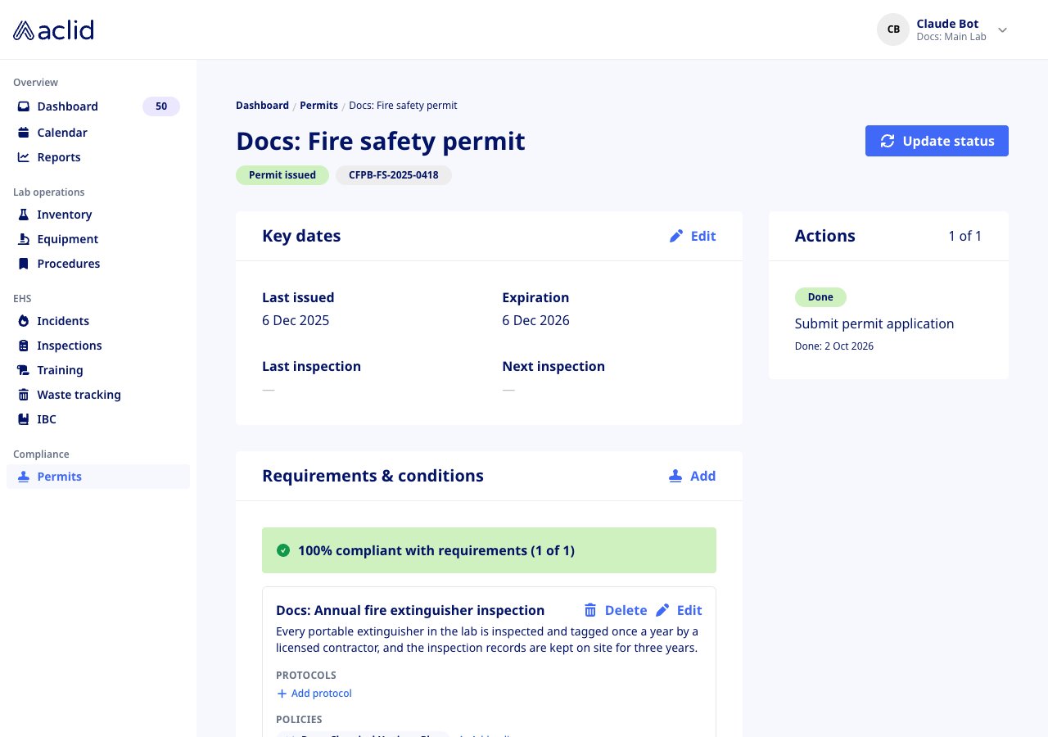Click the Inventory flask icon
Viewport: 1048px width, 737px height.
24,215
